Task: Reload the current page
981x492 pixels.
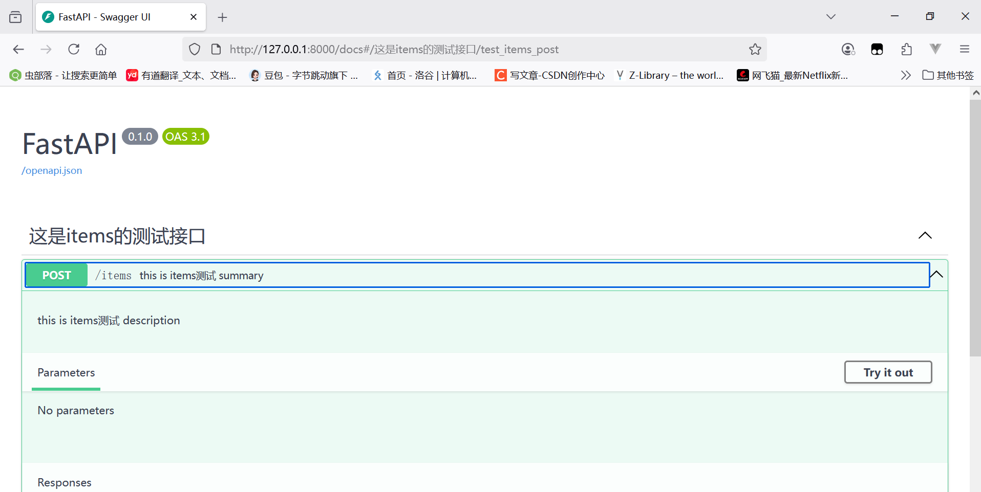Action: [x=74, y=49]
